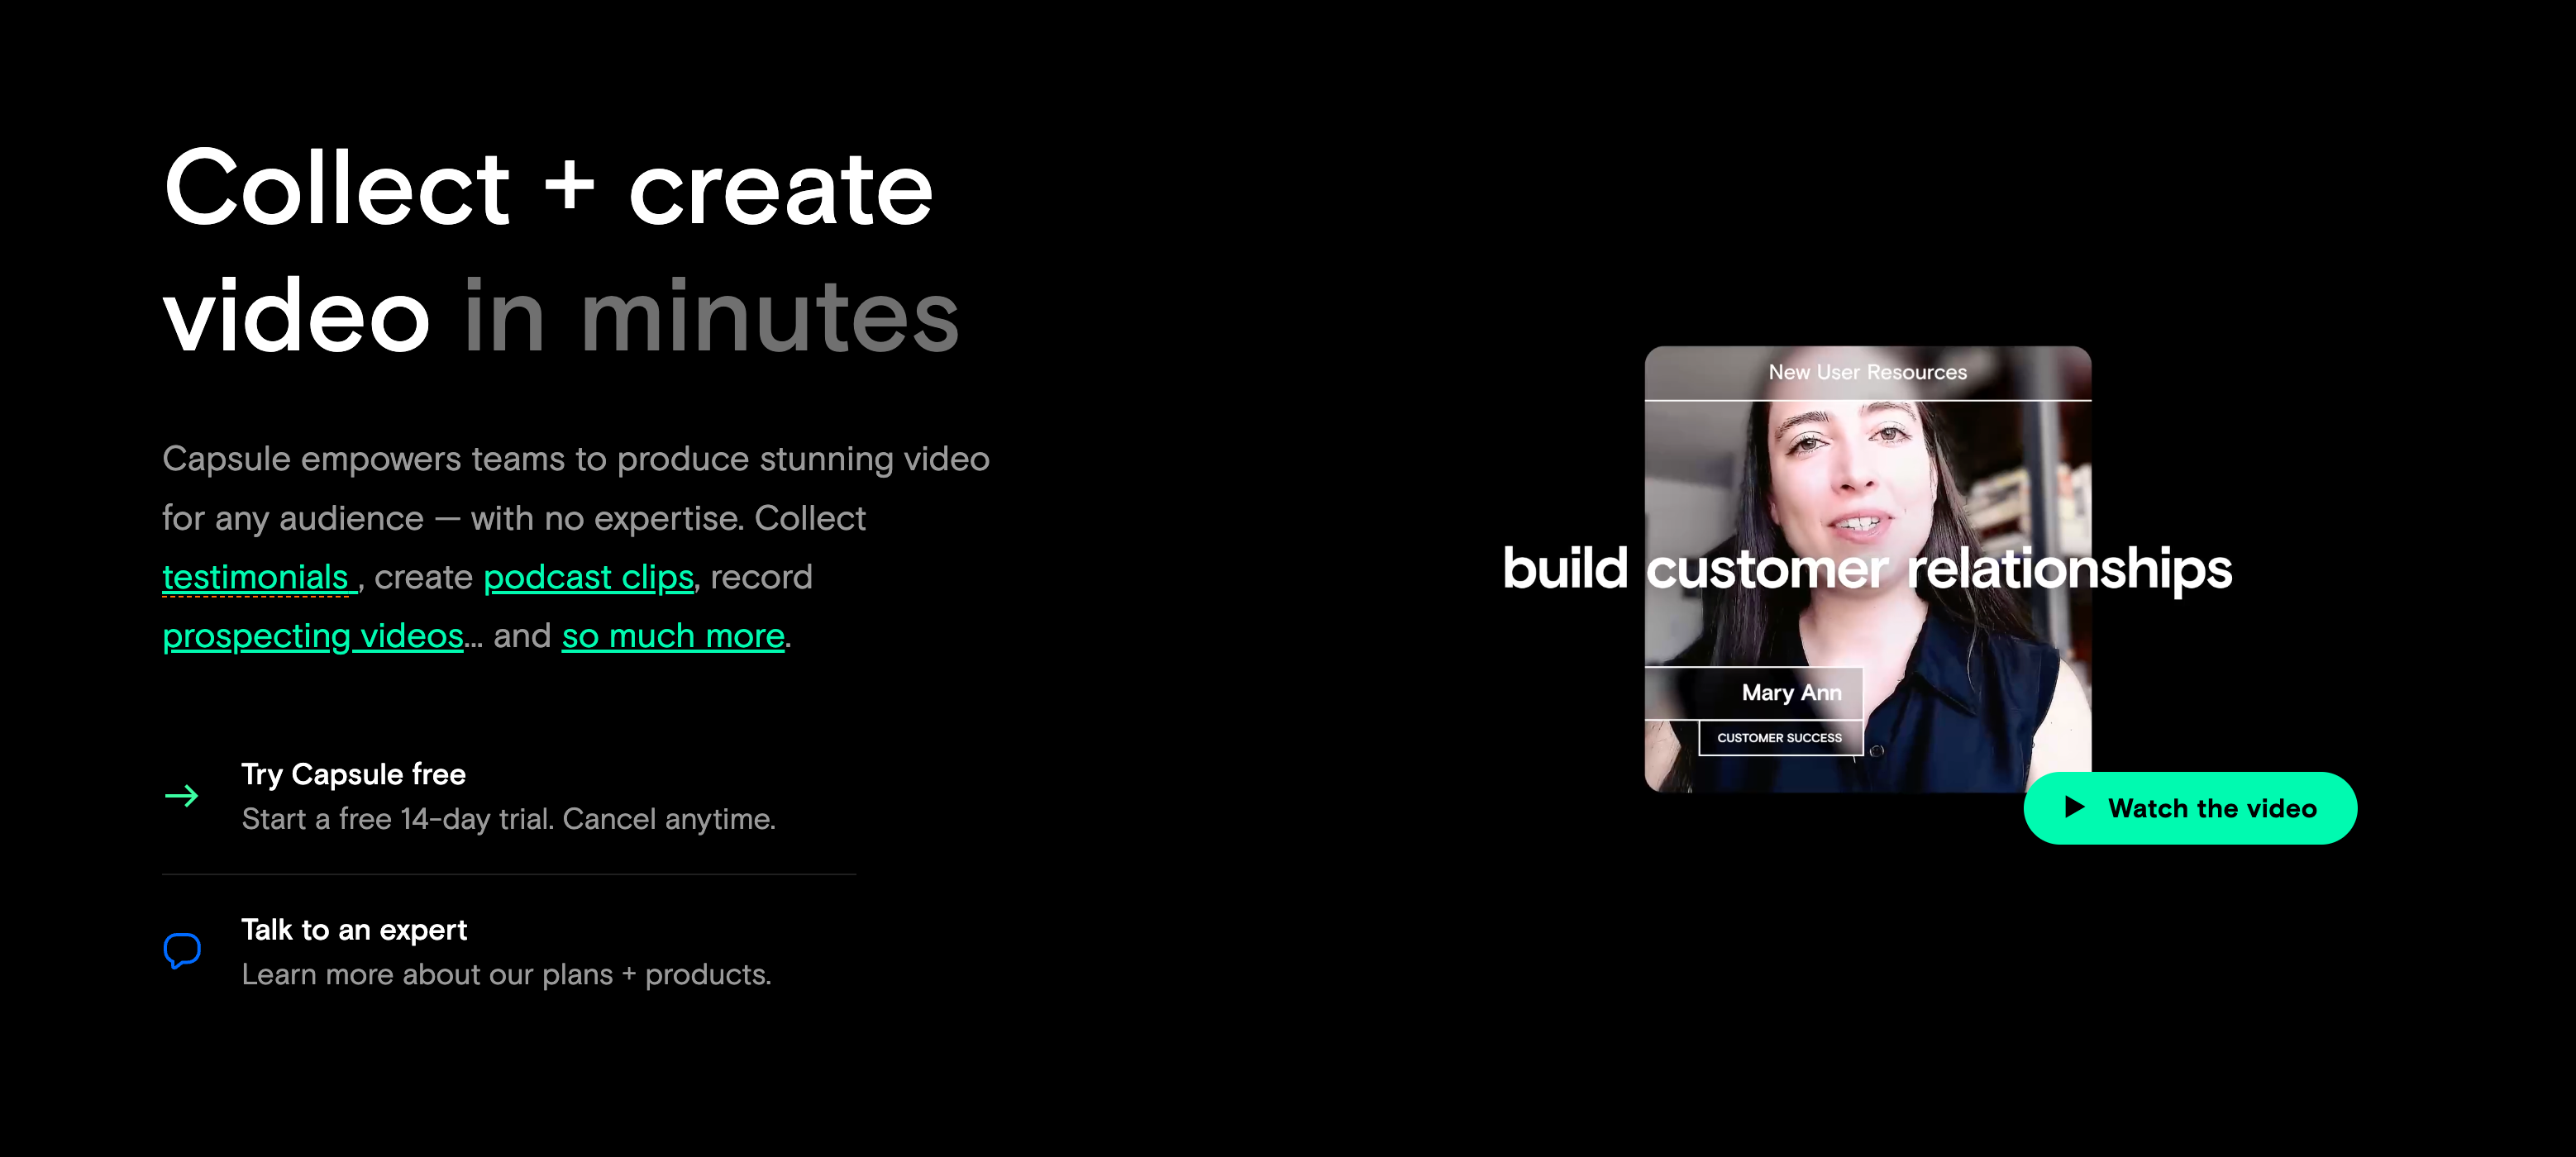Click the Mary Ann name label

point(1790,693)
